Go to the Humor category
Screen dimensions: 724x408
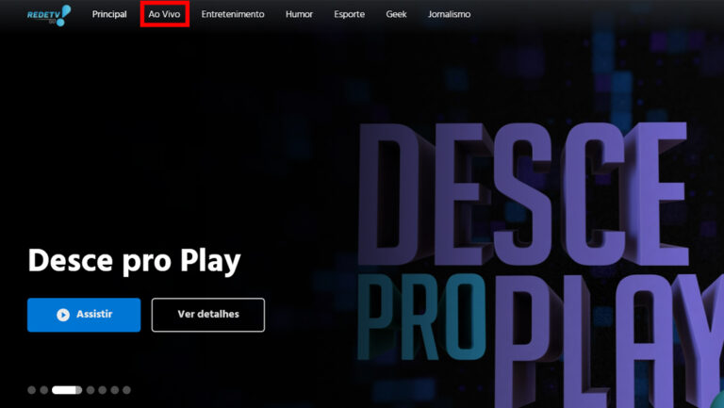click(299, 14)
